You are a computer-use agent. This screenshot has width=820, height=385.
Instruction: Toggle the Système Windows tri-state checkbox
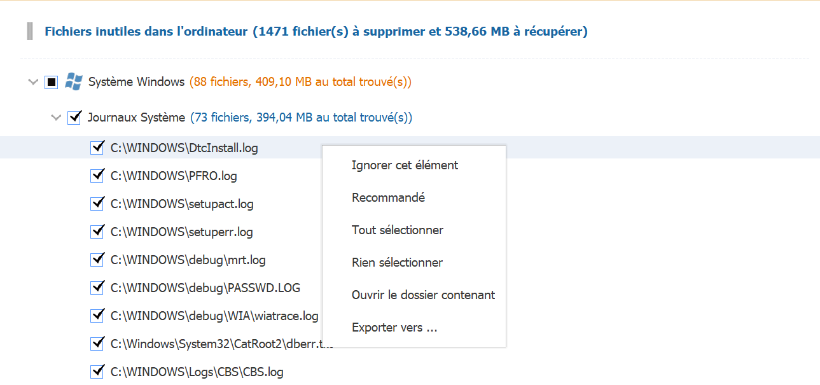click(52, 82)
